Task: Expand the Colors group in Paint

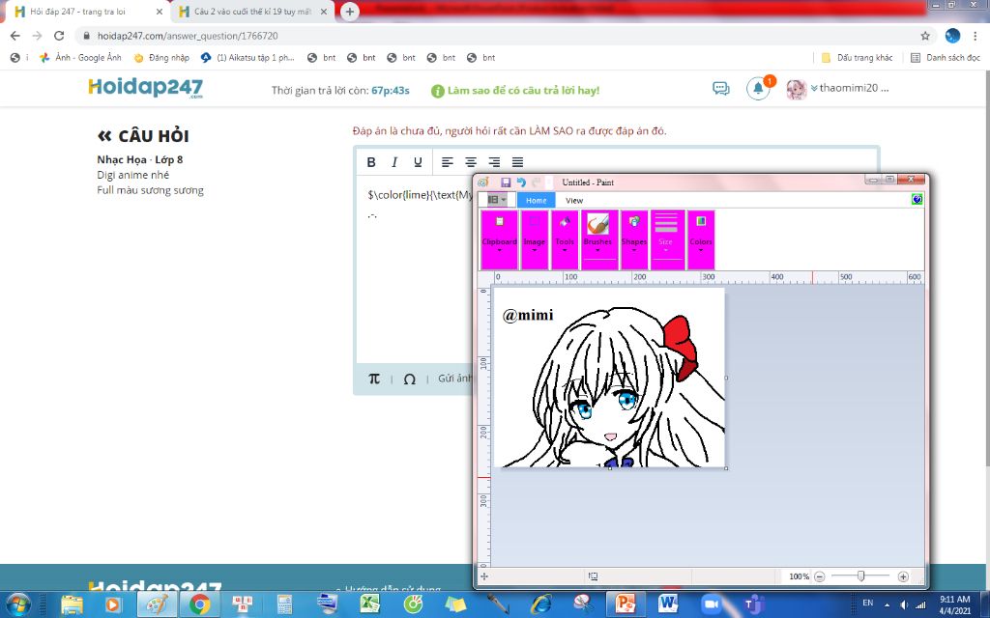Action: click(701, 239)
